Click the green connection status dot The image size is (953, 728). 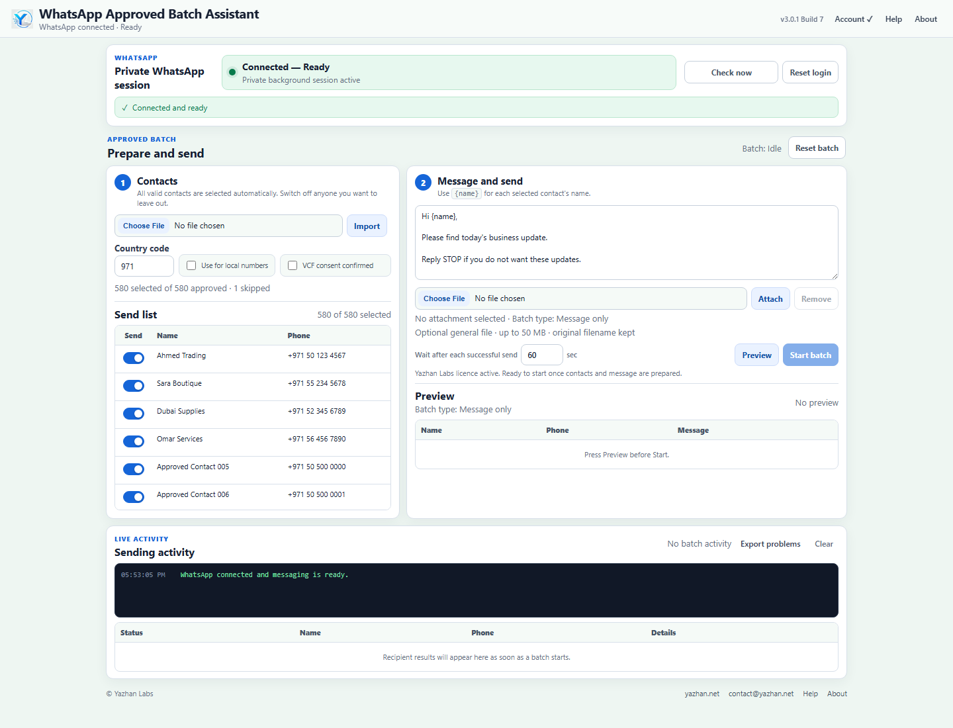click(x=232, y=72)
